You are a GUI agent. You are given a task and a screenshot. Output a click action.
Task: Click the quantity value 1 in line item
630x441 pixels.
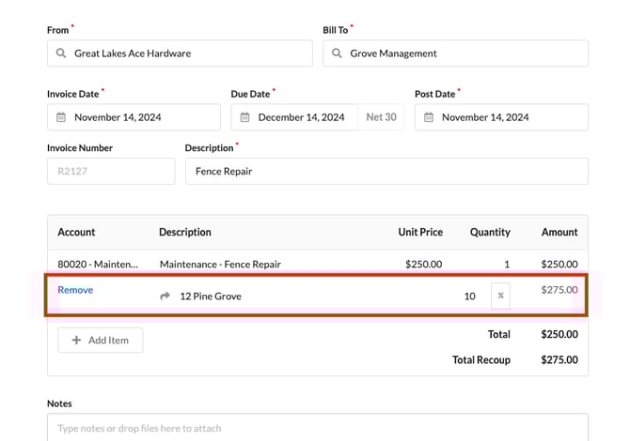click(507, 265)
